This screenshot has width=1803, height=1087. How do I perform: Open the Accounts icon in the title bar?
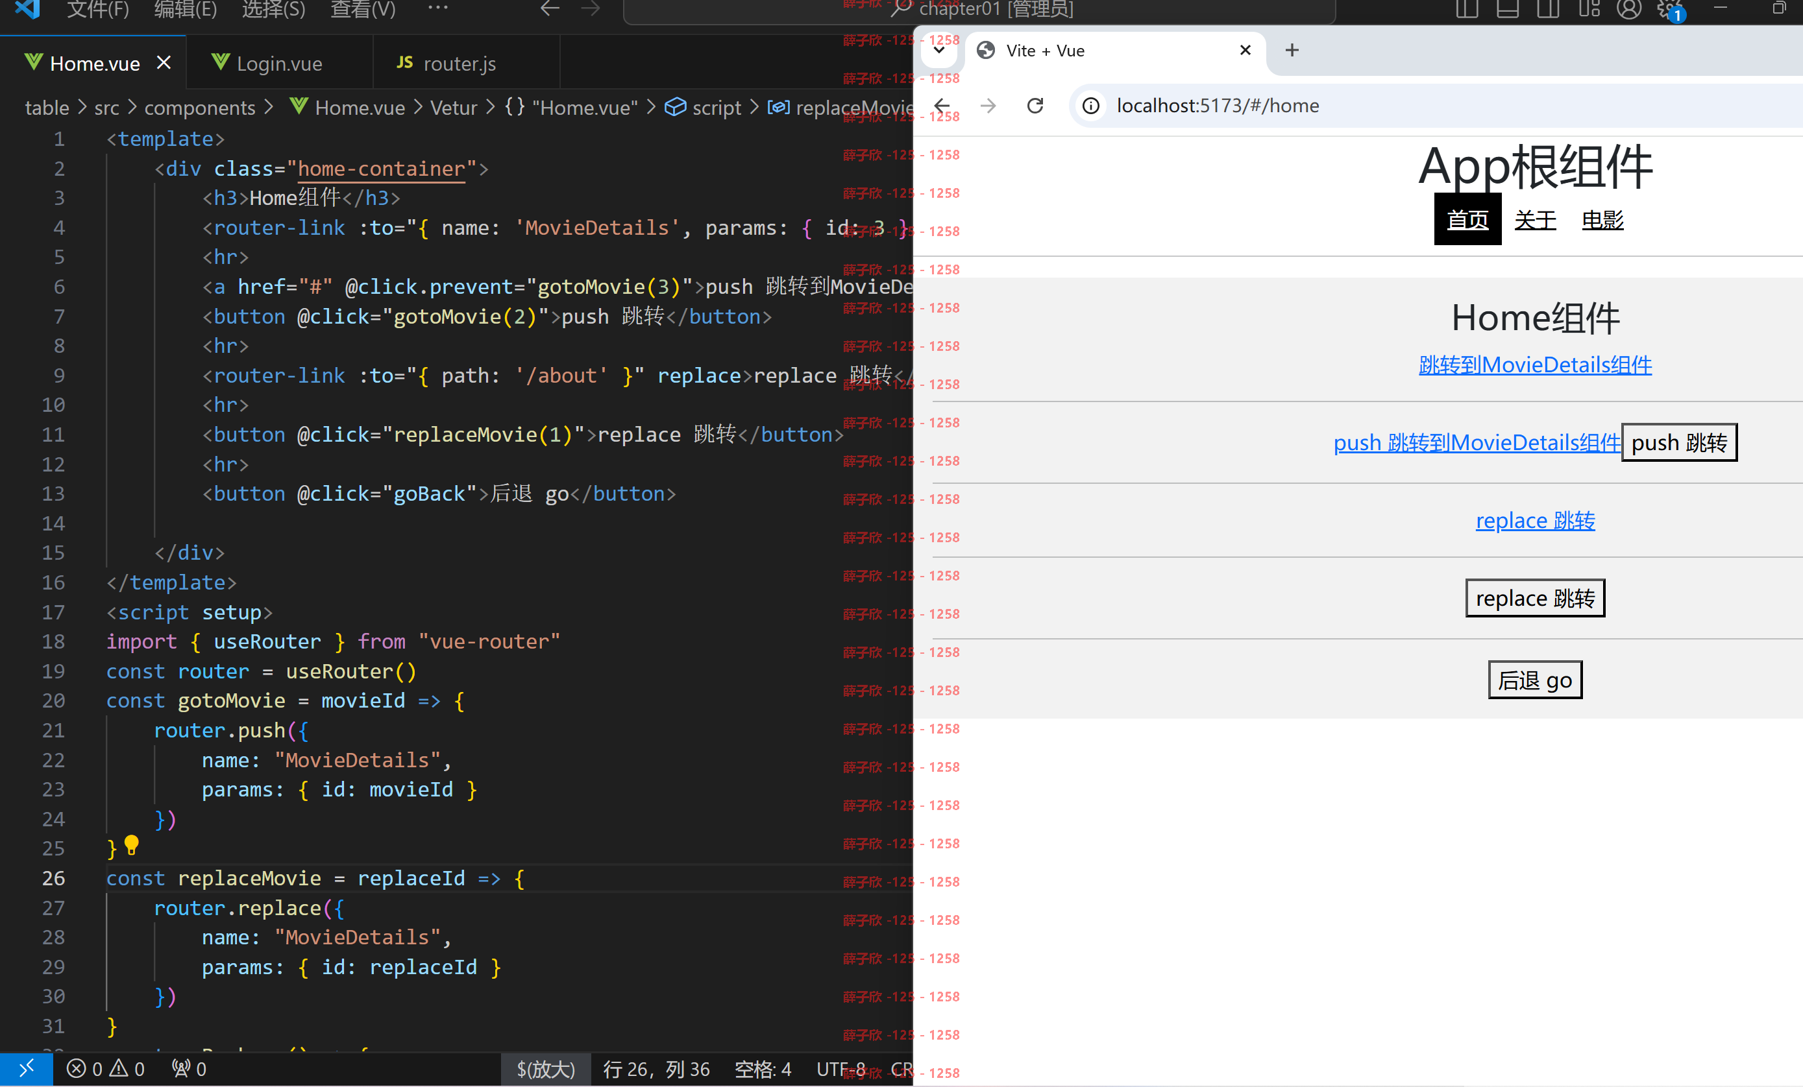pyautogui.click(x=1629, y=9)
